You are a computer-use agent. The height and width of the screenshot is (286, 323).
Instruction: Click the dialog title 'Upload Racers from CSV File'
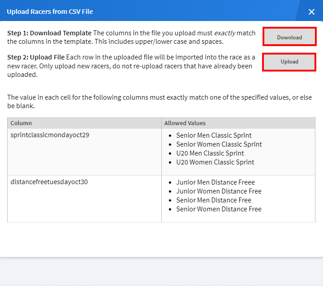(50, 12)
